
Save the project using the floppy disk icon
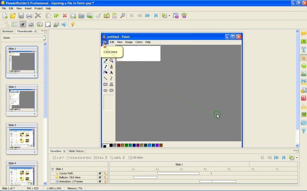point(21,16)
